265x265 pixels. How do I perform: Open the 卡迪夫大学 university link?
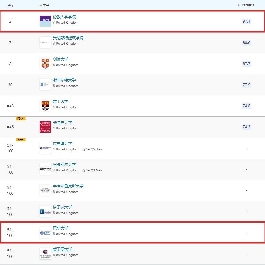[x=62, y=123]
